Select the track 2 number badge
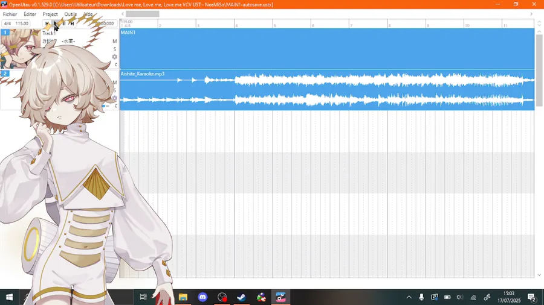Image resolution: width=544 pixels, height=305 pixels. (5, 74)
